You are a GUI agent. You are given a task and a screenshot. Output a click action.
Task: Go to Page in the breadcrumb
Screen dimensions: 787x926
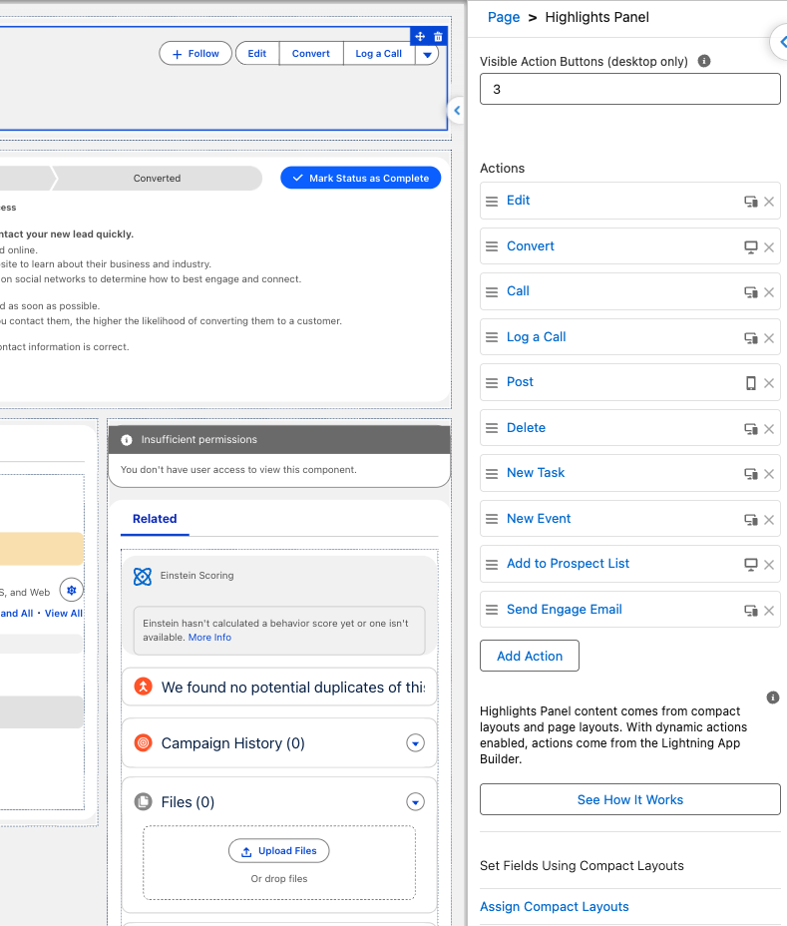[503, 17]
